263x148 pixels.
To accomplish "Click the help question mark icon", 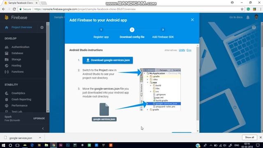I will click(254, 28).
